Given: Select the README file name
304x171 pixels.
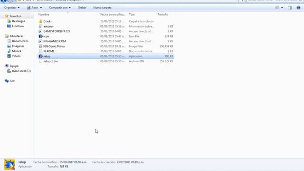Looking at the screenshot, I should [49, 51].
